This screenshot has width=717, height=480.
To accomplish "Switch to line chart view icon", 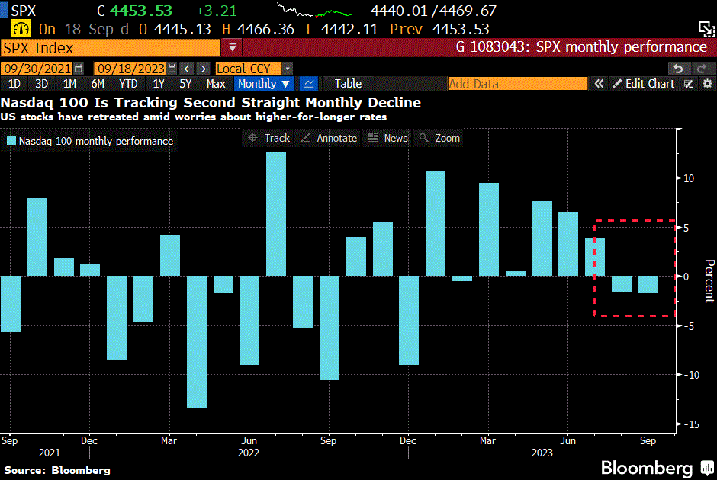I will [309, 84].
